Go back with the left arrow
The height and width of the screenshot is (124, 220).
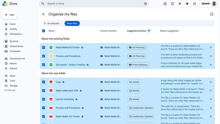(x=43, y=14)
